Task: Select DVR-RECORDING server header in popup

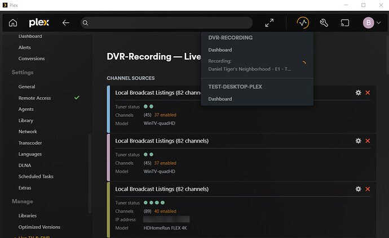Action: pos(230,38)
